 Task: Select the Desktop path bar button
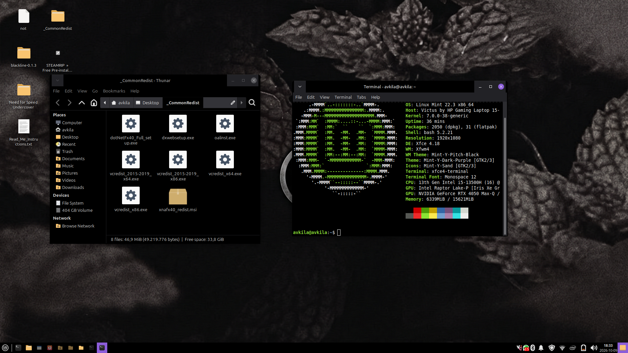click(x=148, y=103)
